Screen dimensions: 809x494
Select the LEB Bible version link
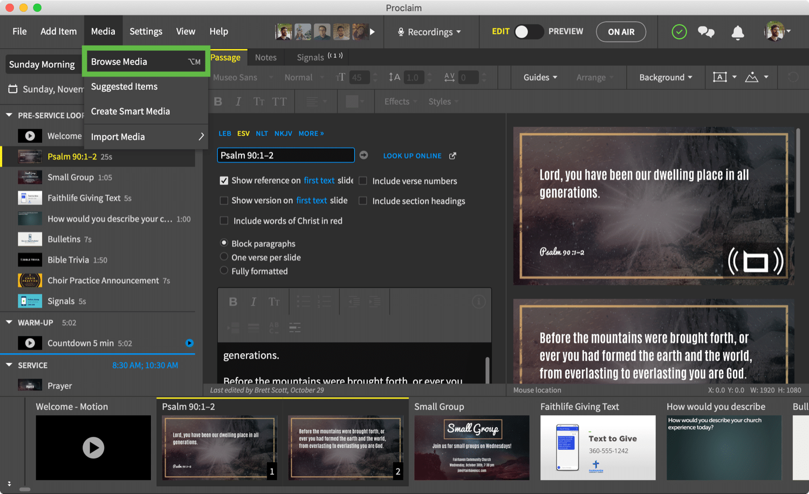point(225,133)
